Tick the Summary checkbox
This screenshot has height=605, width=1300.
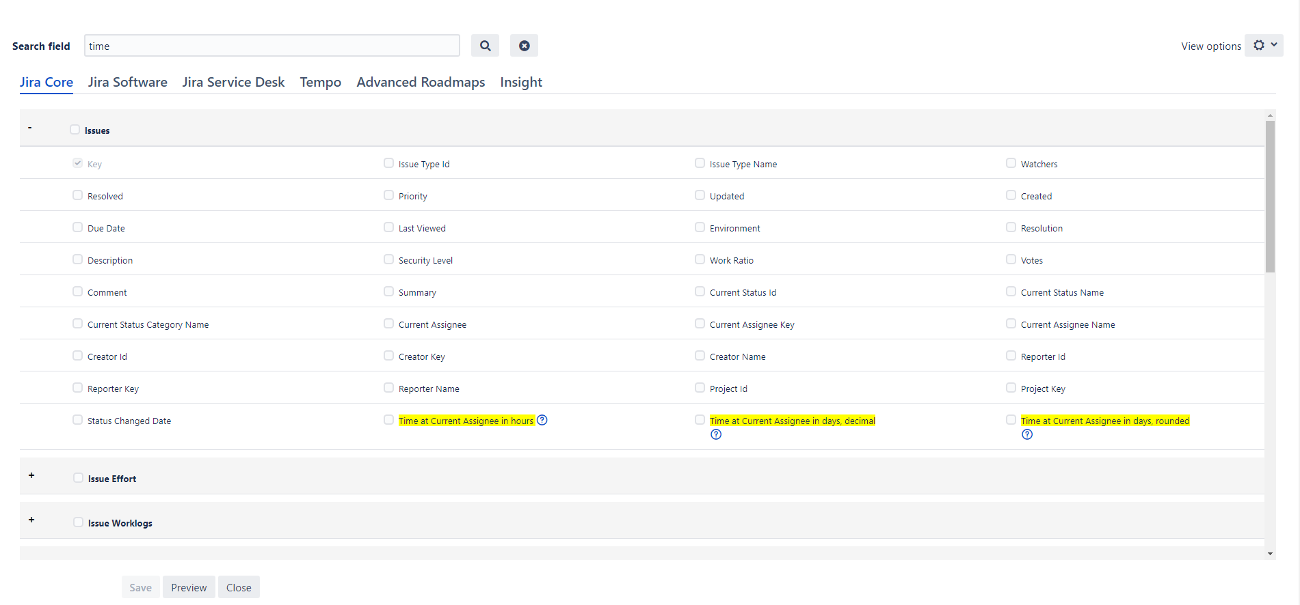point(389,291)
